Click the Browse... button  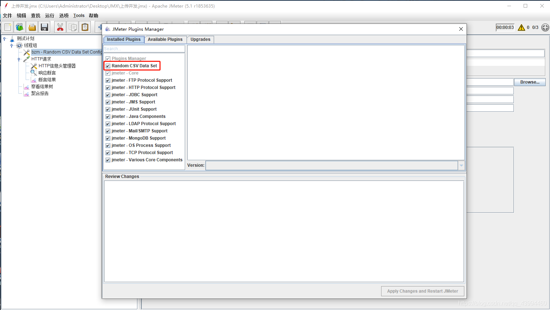pyautogui.click(x=530, y=82)
